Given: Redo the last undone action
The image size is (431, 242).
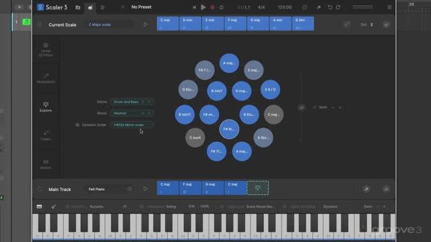Looking at the screenshot, I should tap(338, 7).
